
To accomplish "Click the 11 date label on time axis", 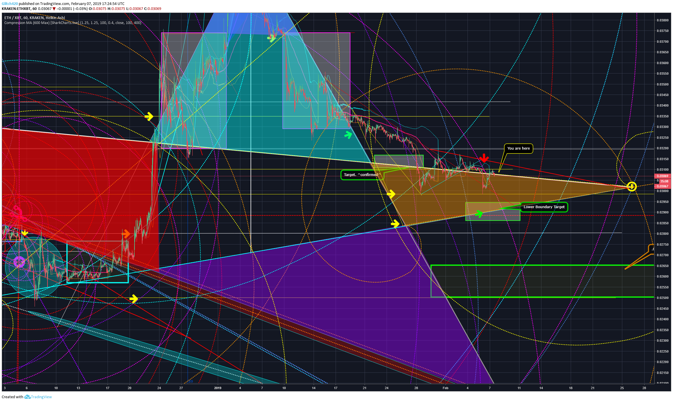I will (x=519, y=388).
